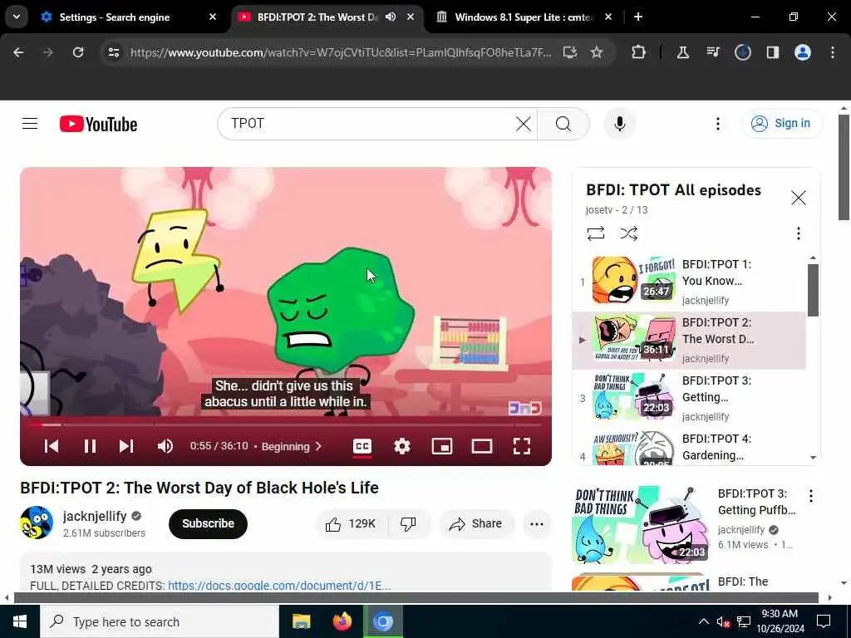Viewport: 851px width, 638px height.
Task: Play BFDI:TPOT 1 from playlist
Action: pyautogui.click(x=689, y=282)
